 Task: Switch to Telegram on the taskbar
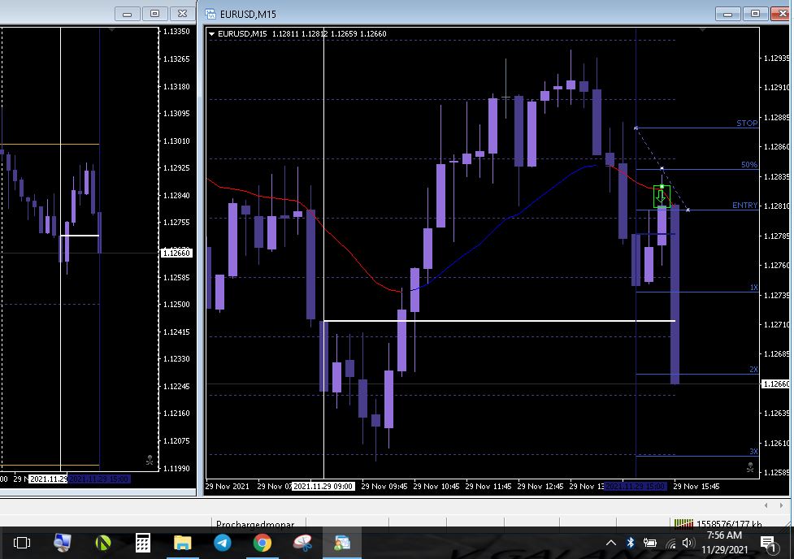[223, 543]
